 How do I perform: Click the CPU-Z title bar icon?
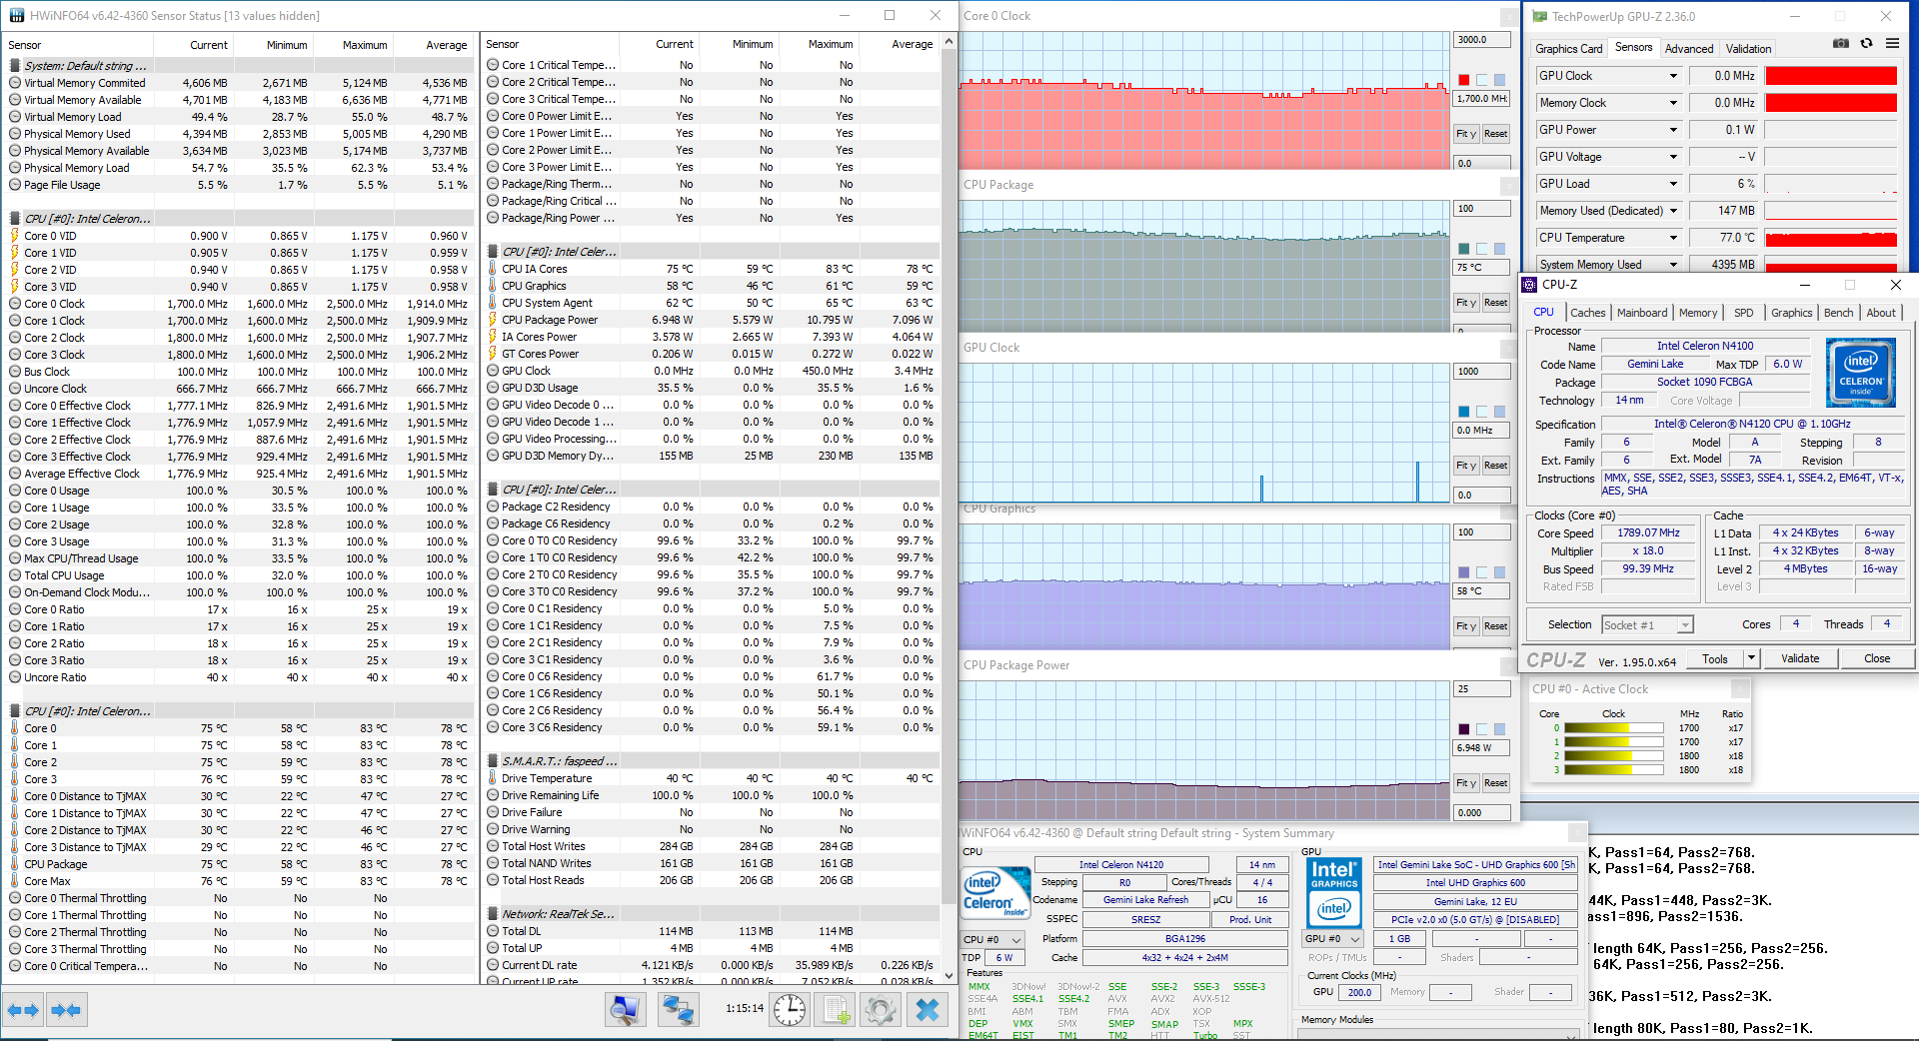(x=1529, y=285)
